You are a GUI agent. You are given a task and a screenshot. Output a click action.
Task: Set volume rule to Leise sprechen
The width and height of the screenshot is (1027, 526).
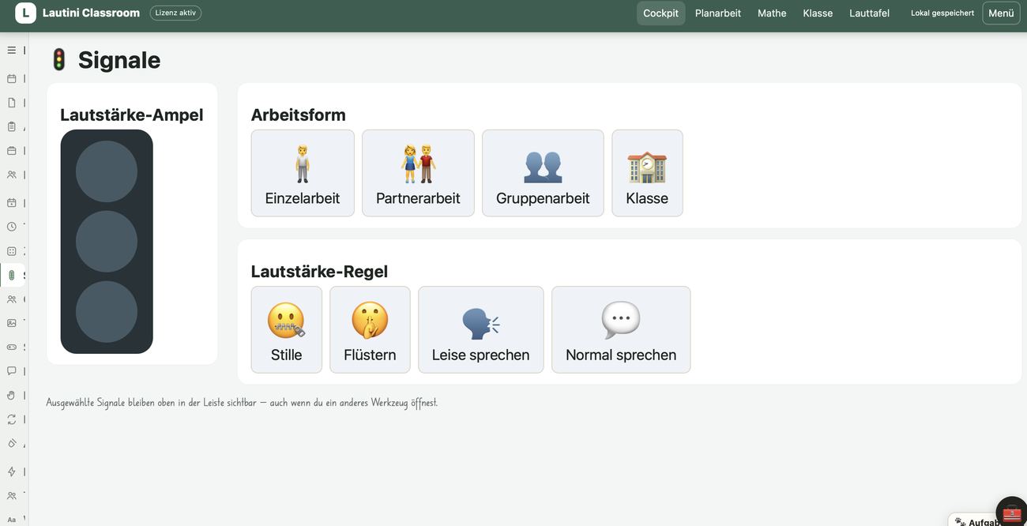click(481, 329)
